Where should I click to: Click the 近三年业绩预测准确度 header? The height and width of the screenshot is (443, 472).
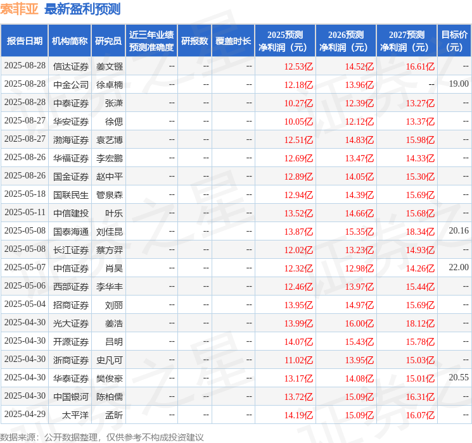coord(151,41)
